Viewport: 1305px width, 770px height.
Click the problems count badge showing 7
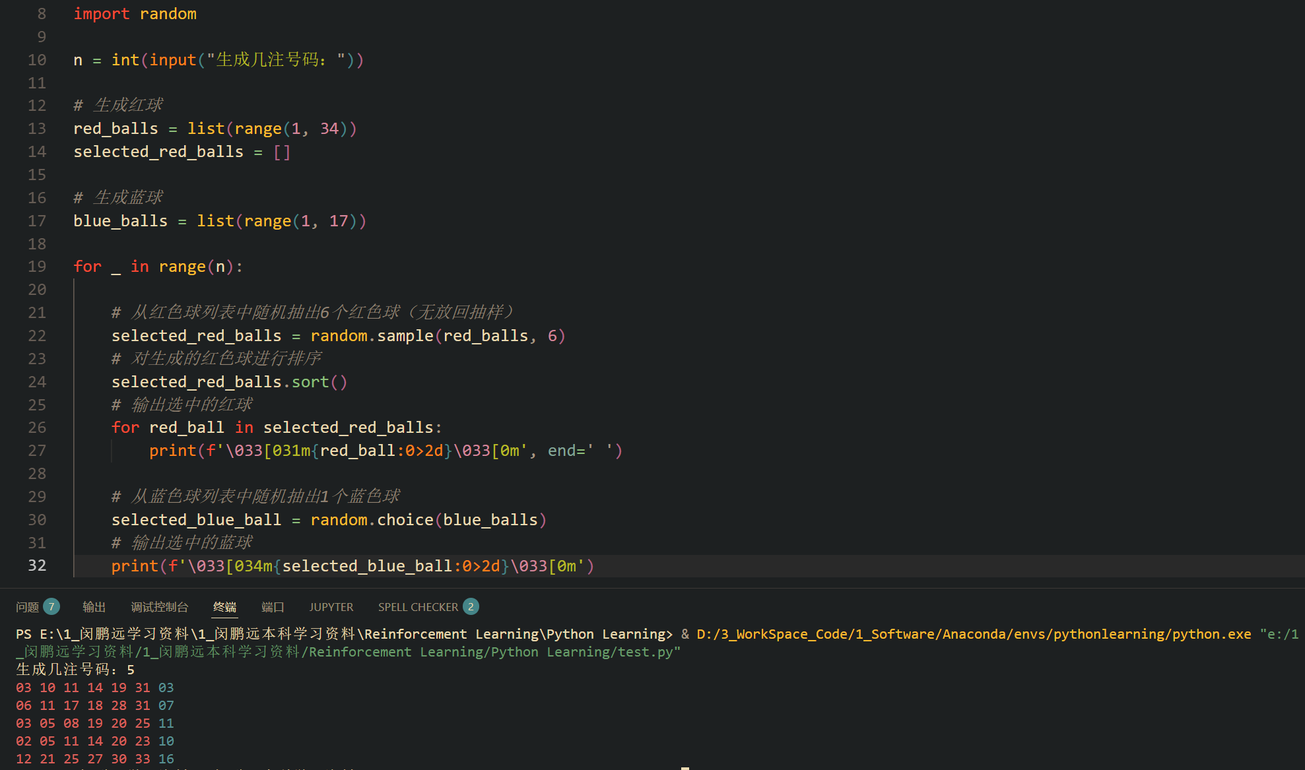[x=51, y=606]
